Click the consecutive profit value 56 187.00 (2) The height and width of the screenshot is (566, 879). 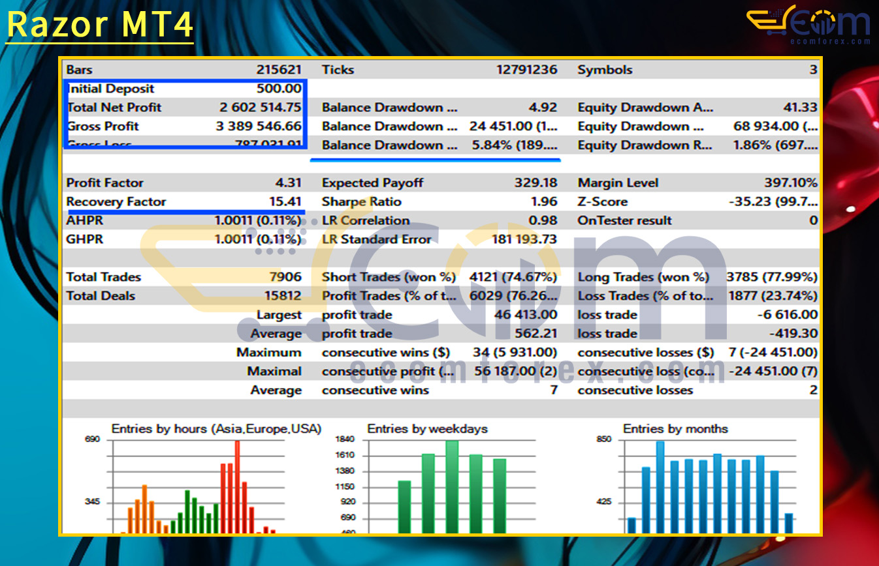click(x=516, y=372)
